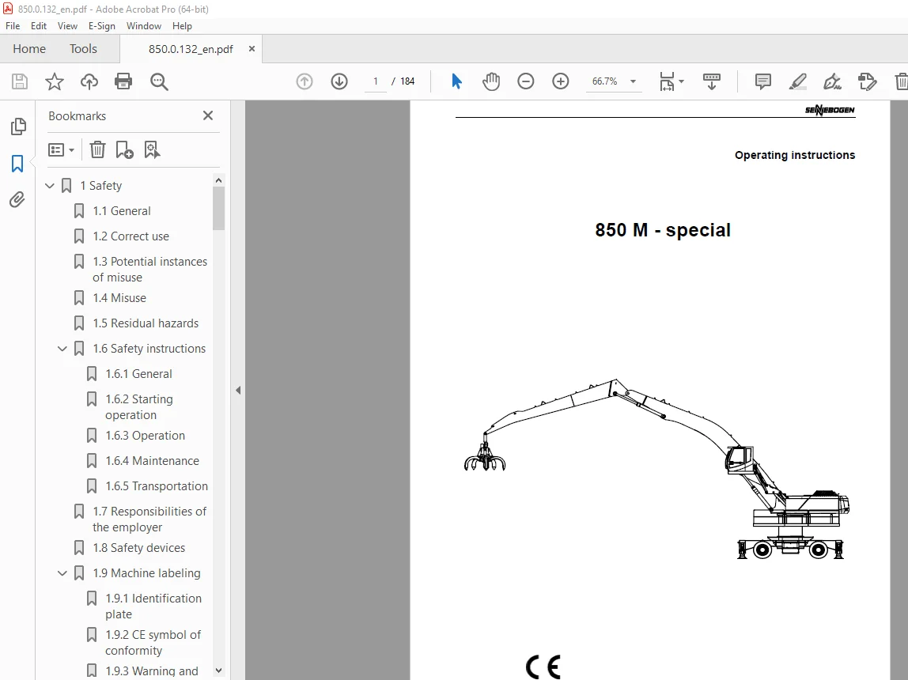Upload file to cloud icon

(x=89, y=81)
